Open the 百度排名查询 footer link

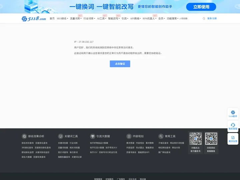point(41,143)
